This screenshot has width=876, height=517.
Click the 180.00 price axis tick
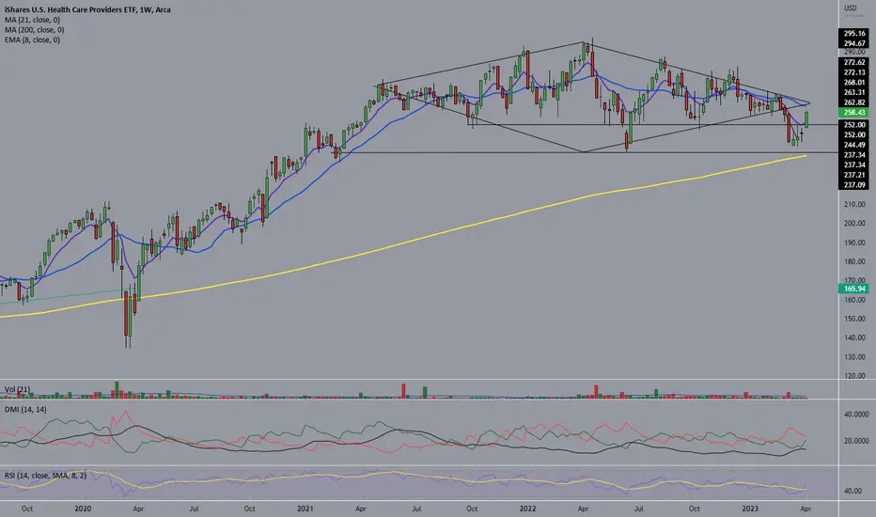click(x=854, y=262)
